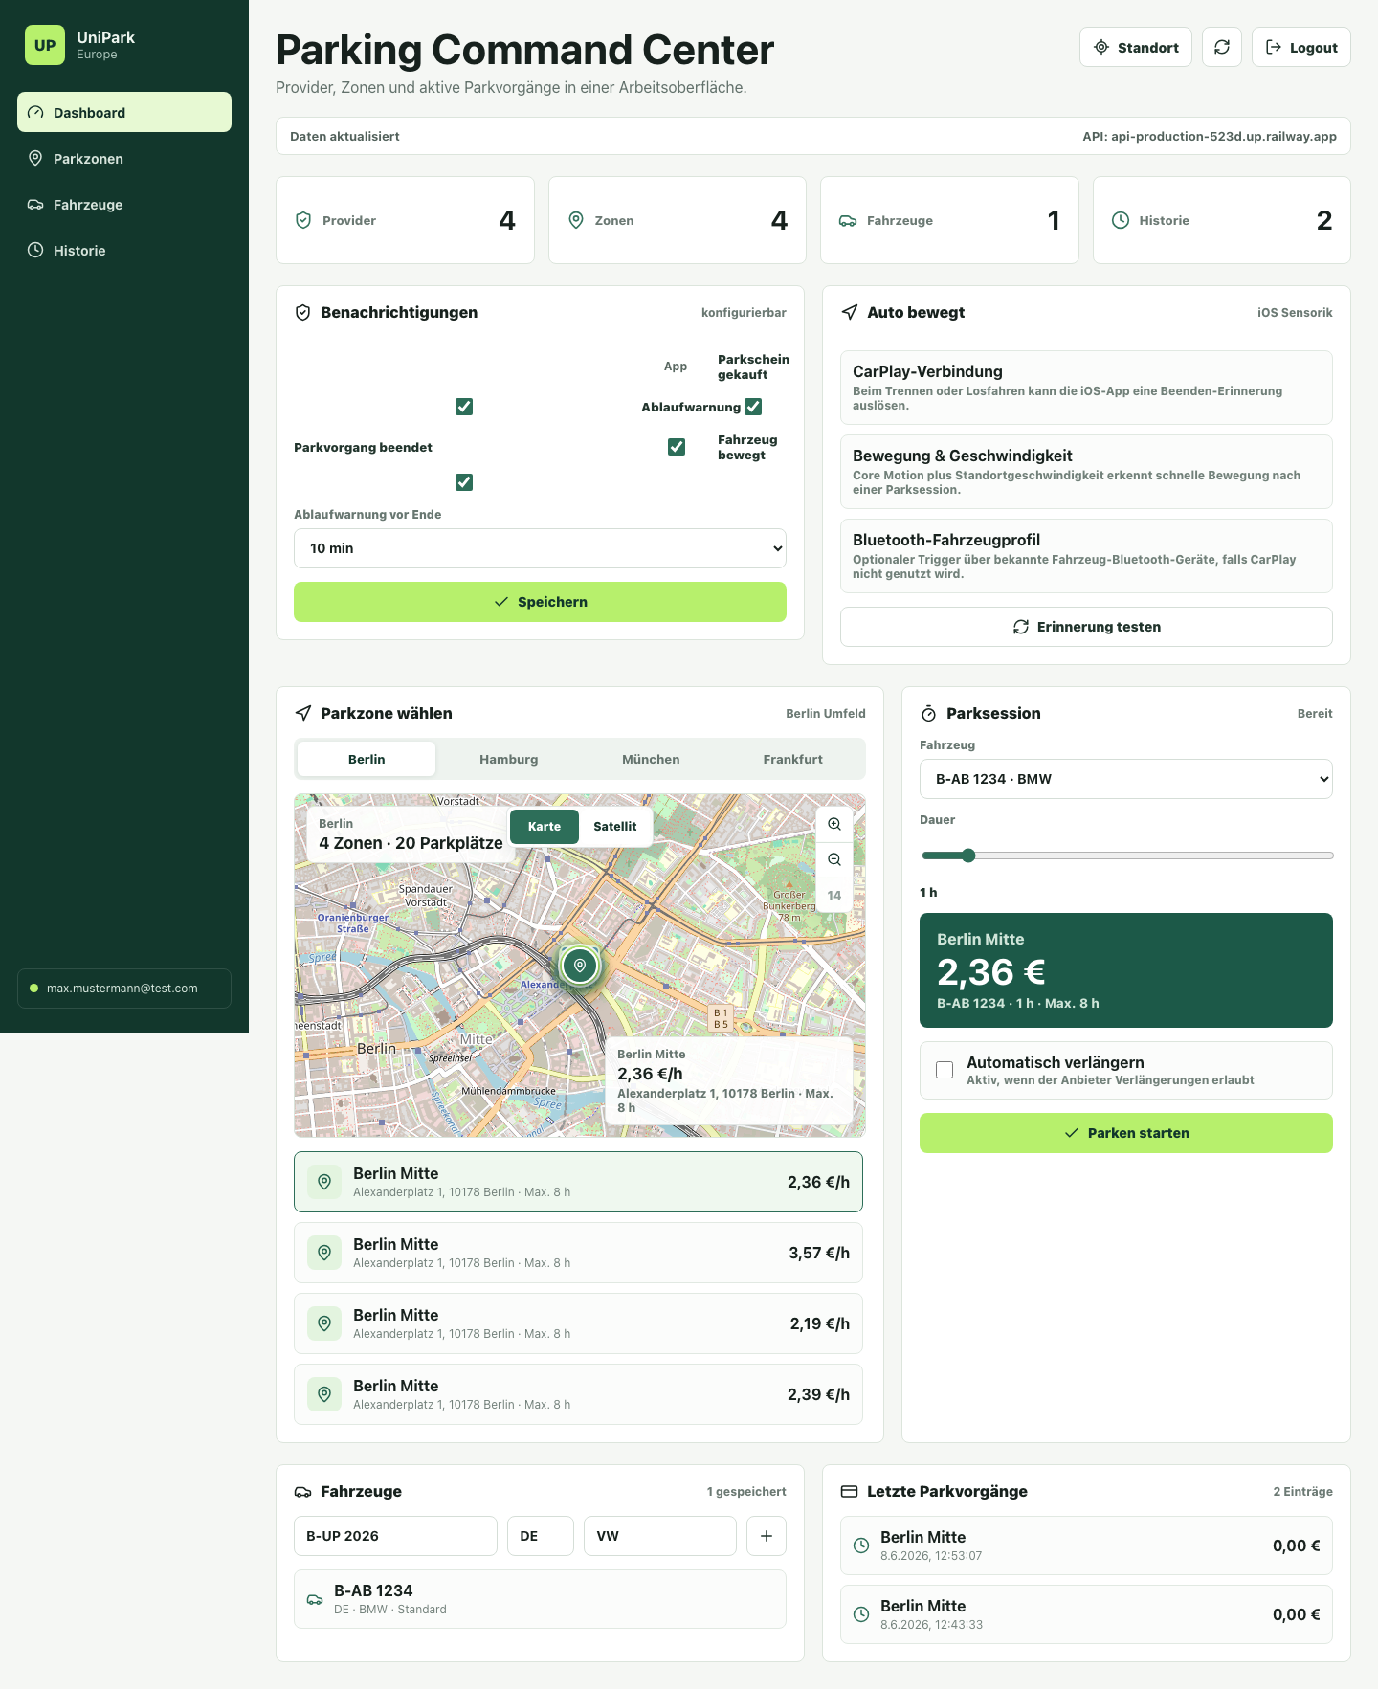Click the stopwatch icon beside Parksession
Image resolution: width=1378 pixels, height=1689 pixels.
tap(928, 713)
